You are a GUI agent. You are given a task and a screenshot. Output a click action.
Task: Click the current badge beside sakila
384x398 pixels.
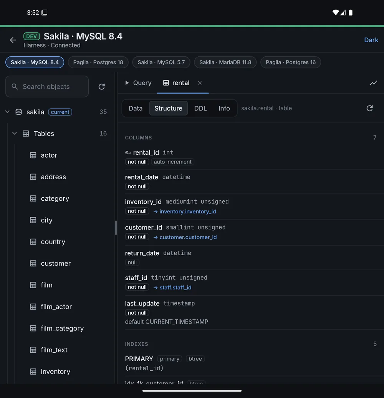tap(60, 112)
